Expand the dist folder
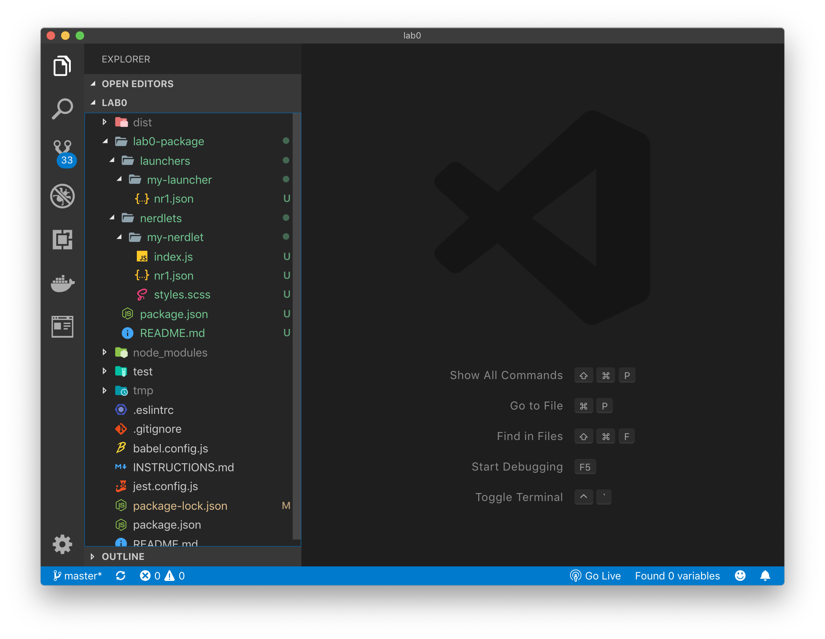Image resolution: width=825 pixels, height=639 pixels. pos(142,122)
